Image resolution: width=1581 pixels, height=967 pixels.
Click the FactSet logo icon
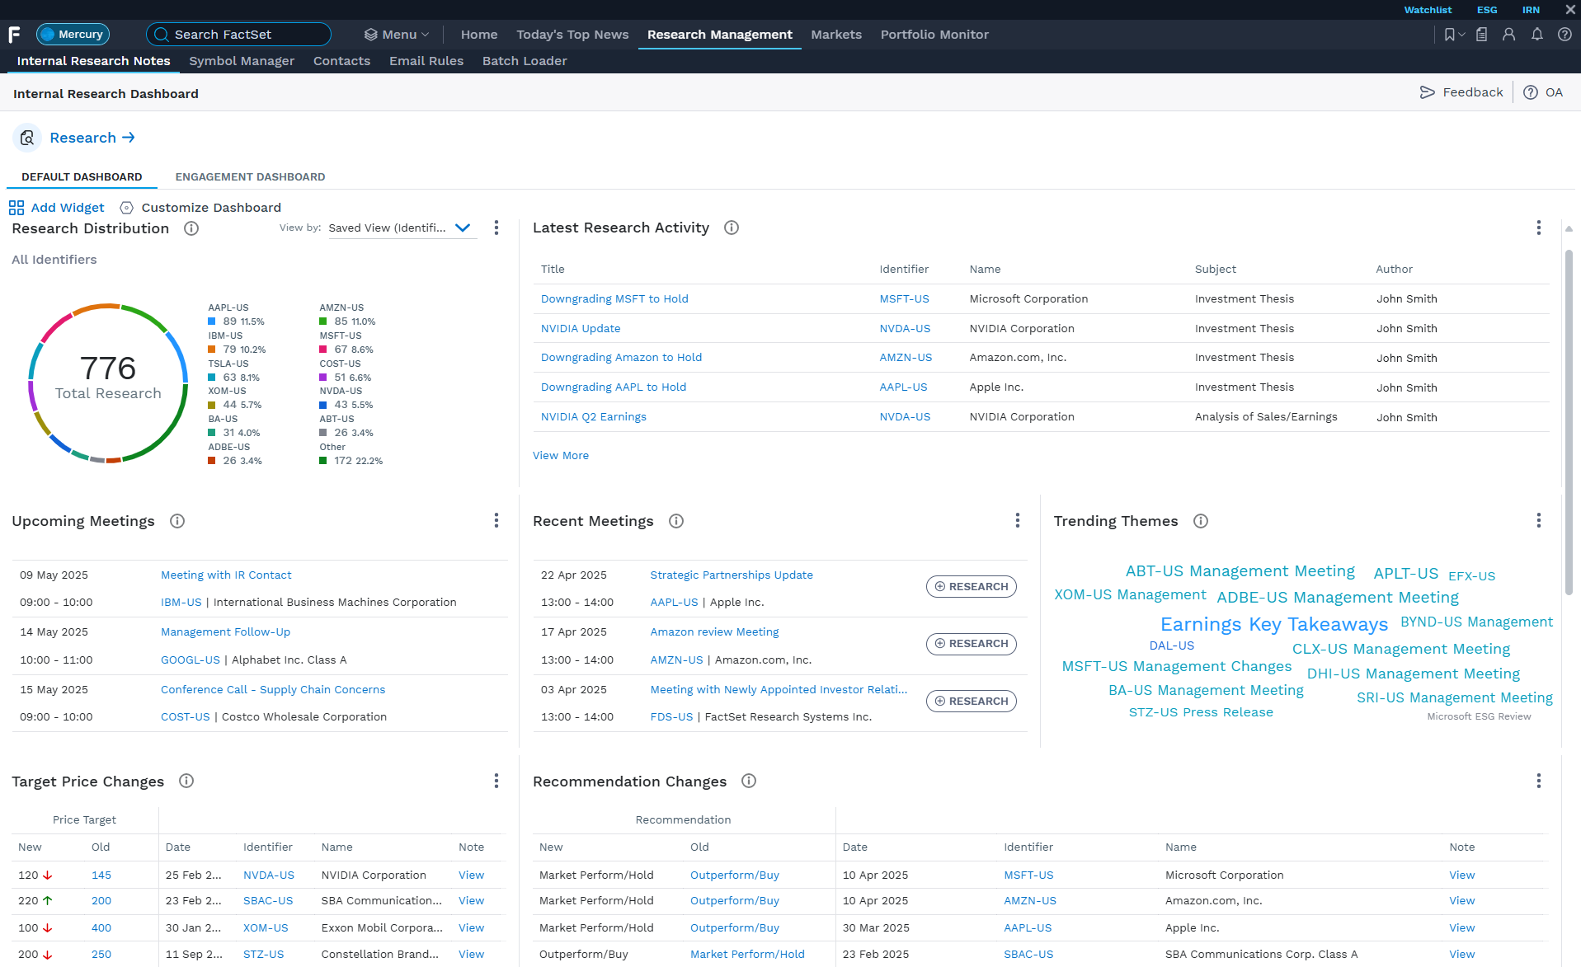click(x=14, y=35)
